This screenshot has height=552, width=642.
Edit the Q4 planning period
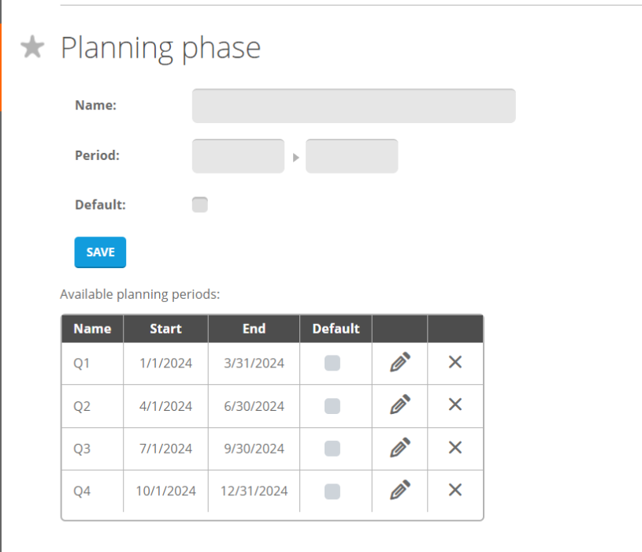tap(399, 490)
